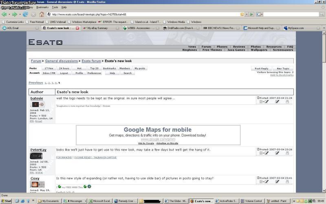Click the General discussions breadcrumb link

point(62,61)
